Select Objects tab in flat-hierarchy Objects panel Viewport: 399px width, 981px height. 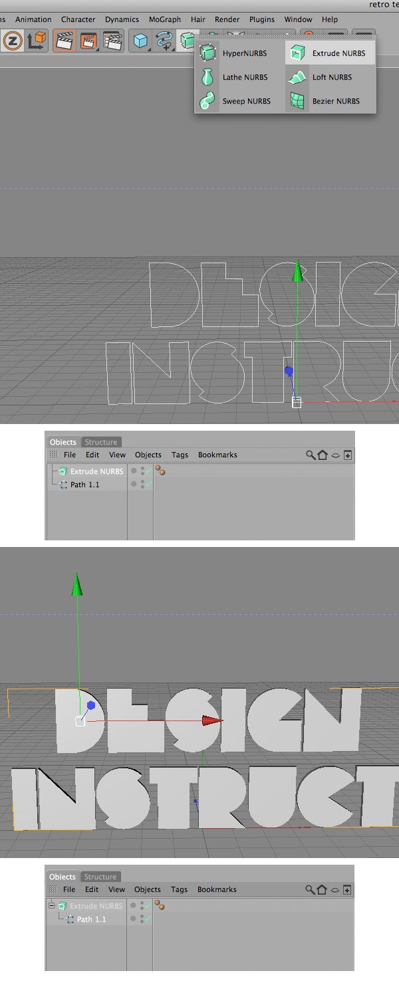[63, 442]
